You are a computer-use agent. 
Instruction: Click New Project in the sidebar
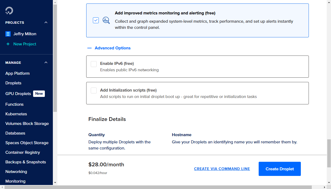(x=24, y=44)
